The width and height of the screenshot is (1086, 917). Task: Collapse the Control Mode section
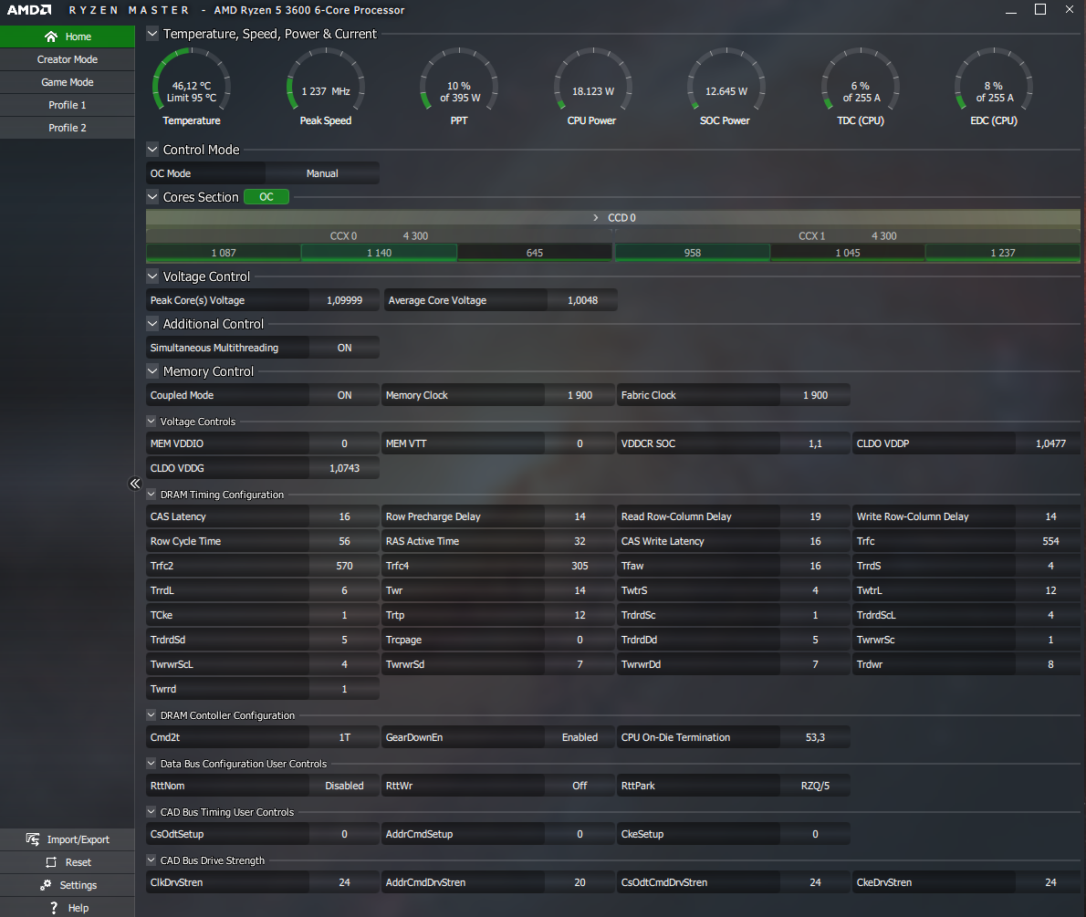point(152,150)
